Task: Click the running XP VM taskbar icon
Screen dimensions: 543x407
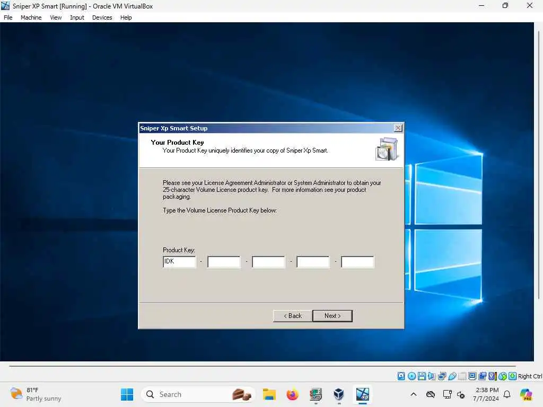Action: [x=363, y=394]
